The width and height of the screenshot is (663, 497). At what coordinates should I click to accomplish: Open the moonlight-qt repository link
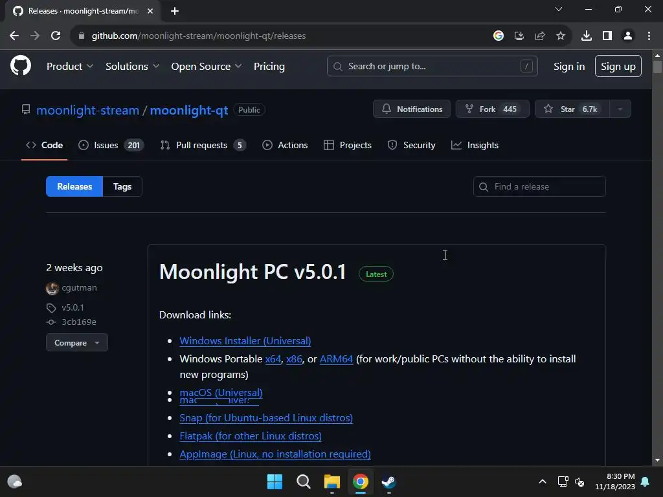189,110
